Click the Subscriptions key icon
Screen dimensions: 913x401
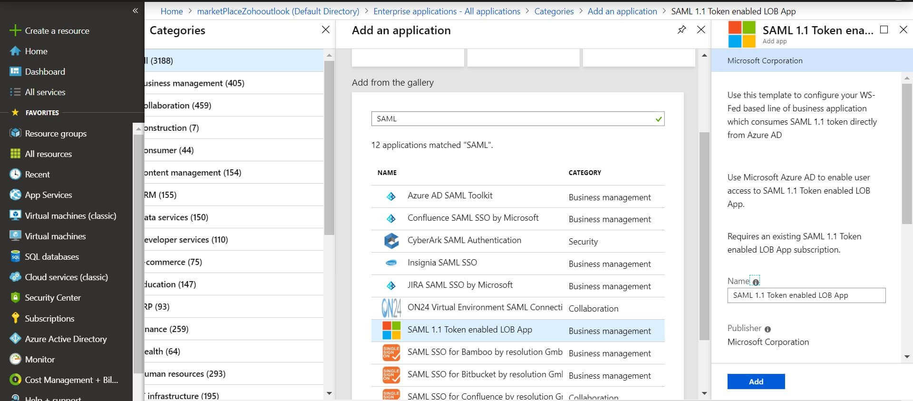coord(15,318)
